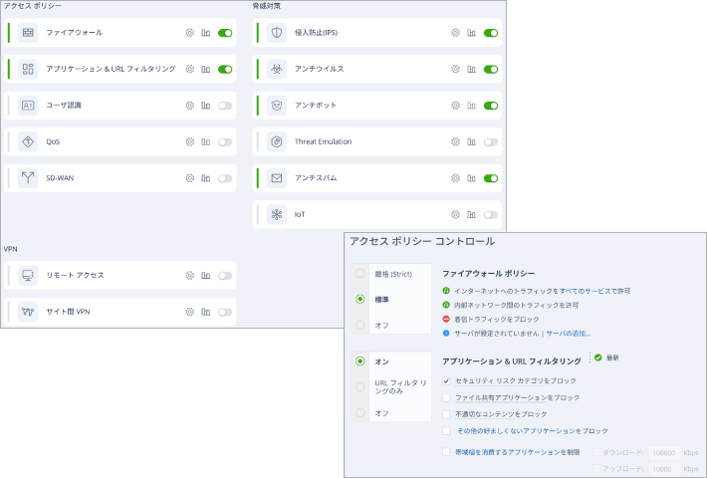Enable the リモート アクセス toggle

(x=225, y=276)
